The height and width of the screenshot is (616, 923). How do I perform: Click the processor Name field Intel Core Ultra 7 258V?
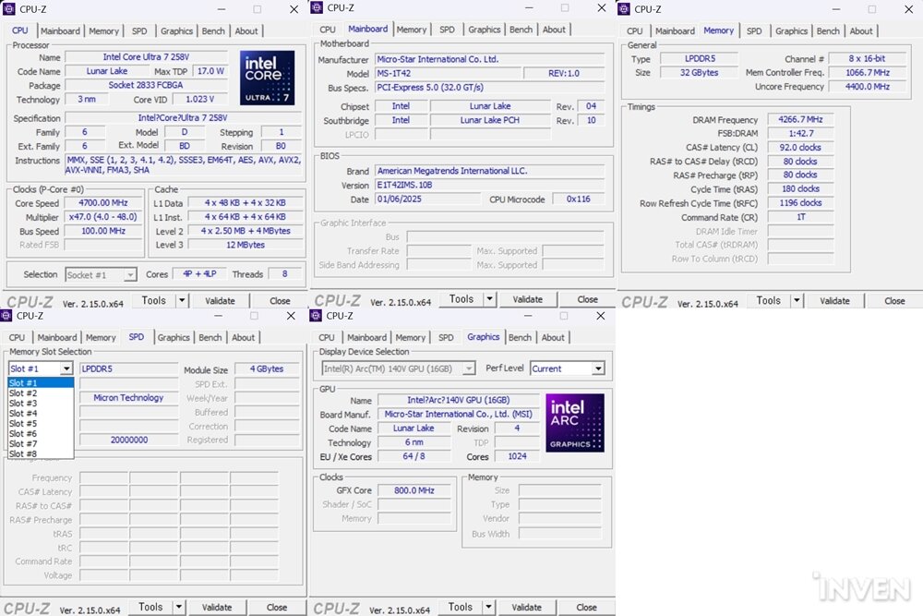(146, 57)
